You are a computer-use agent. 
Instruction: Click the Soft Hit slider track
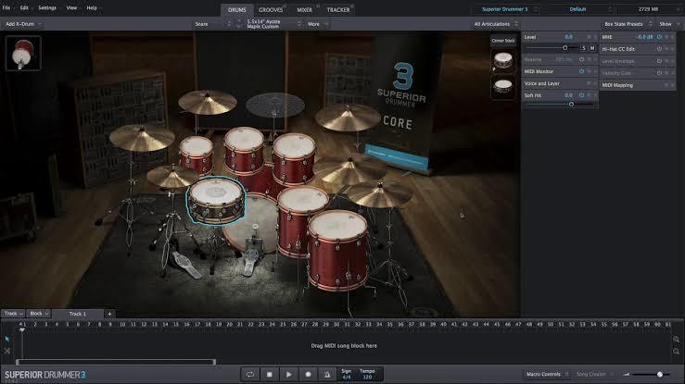(559, 105)
